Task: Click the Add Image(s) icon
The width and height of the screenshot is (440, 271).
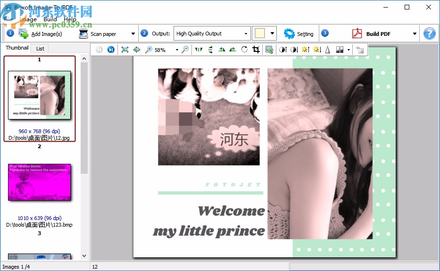Action: point(23,34)
